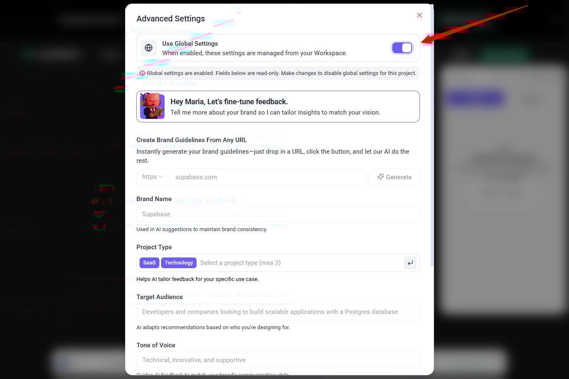
Task: Click the sparkle icon on Generate button
Action: click(380, 177)
